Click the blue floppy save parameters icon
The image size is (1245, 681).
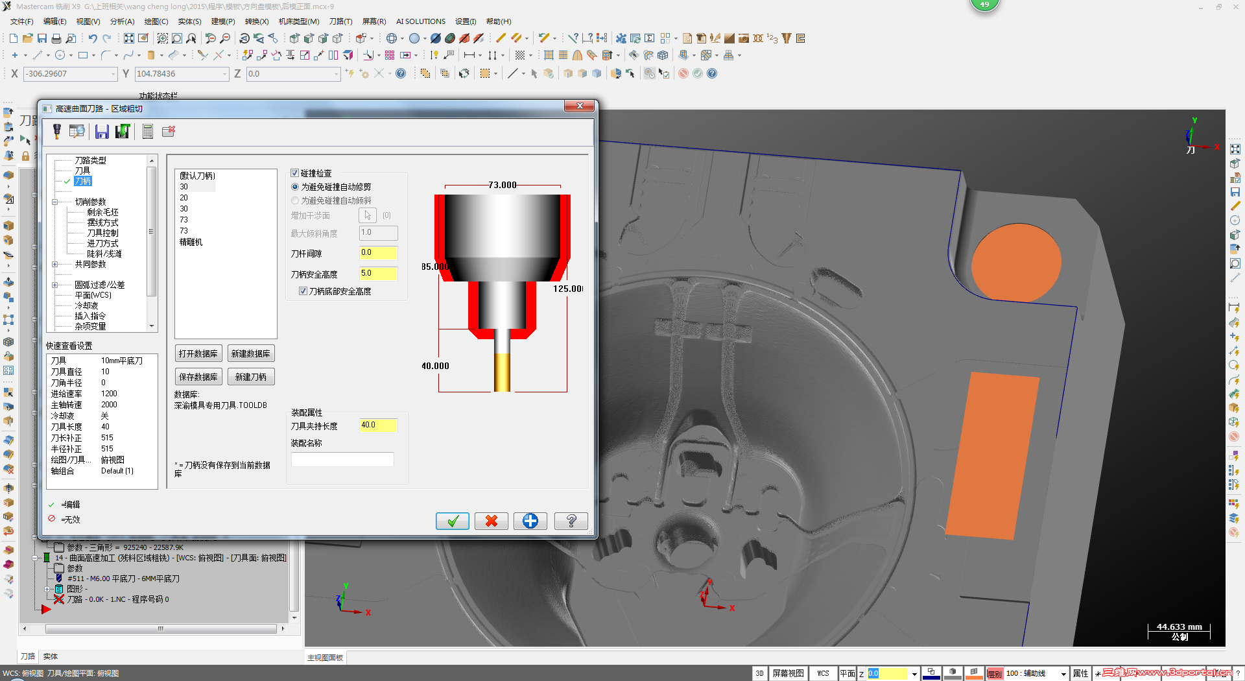[102, 132]
